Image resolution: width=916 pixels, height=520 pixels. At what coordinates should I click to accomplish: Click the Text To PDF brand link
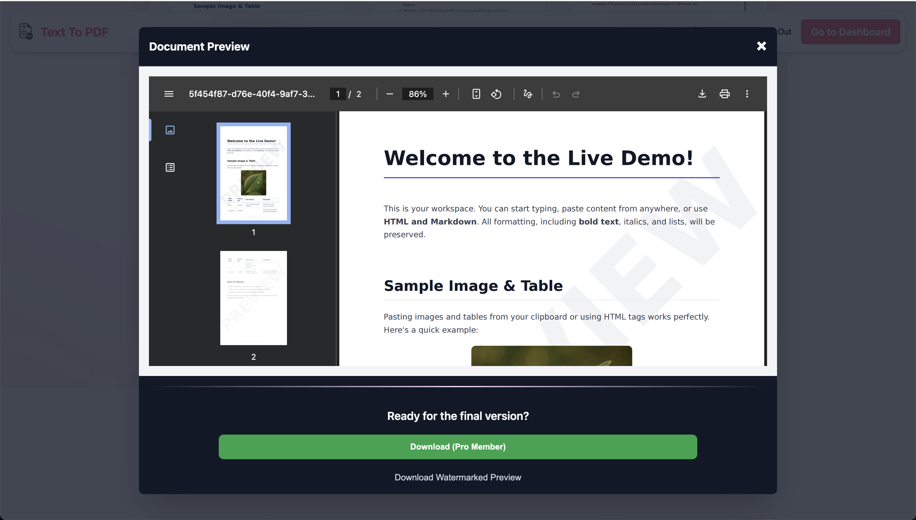74,32
